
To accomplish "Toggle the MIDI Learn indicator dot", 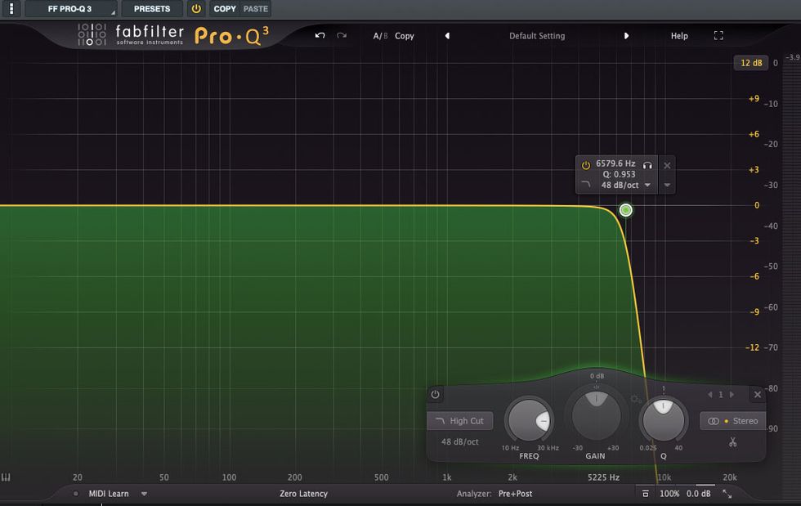I will pos(75,494).
